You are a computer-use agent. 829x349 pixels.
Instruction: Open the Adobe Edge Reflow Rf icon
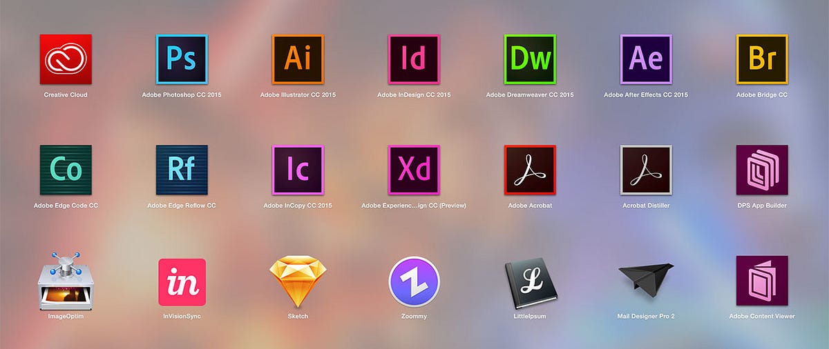point(182,170)
